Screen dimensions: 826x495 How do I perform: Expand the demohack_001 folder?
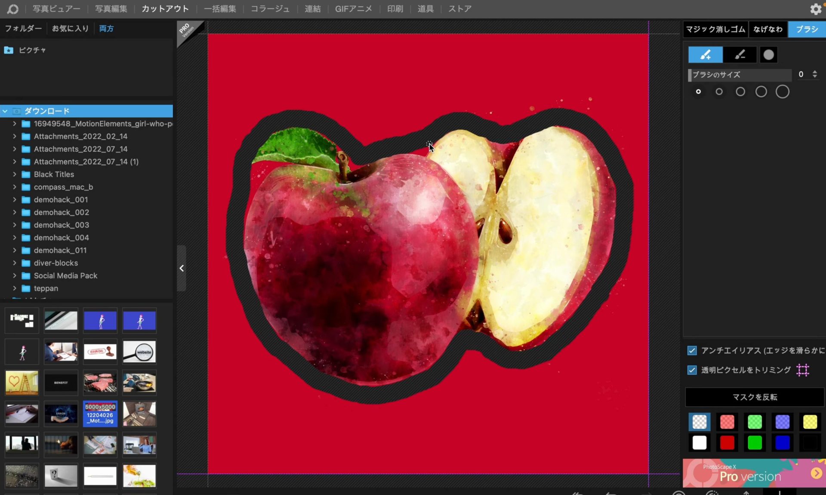(15, 200)
